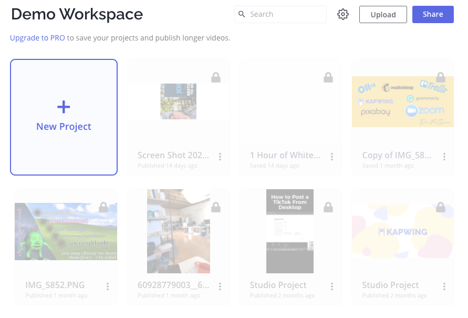Show more options for 60928779003 project
This screenshot has width=468, height=318.
pyautogui.click(x=220, y=286)
